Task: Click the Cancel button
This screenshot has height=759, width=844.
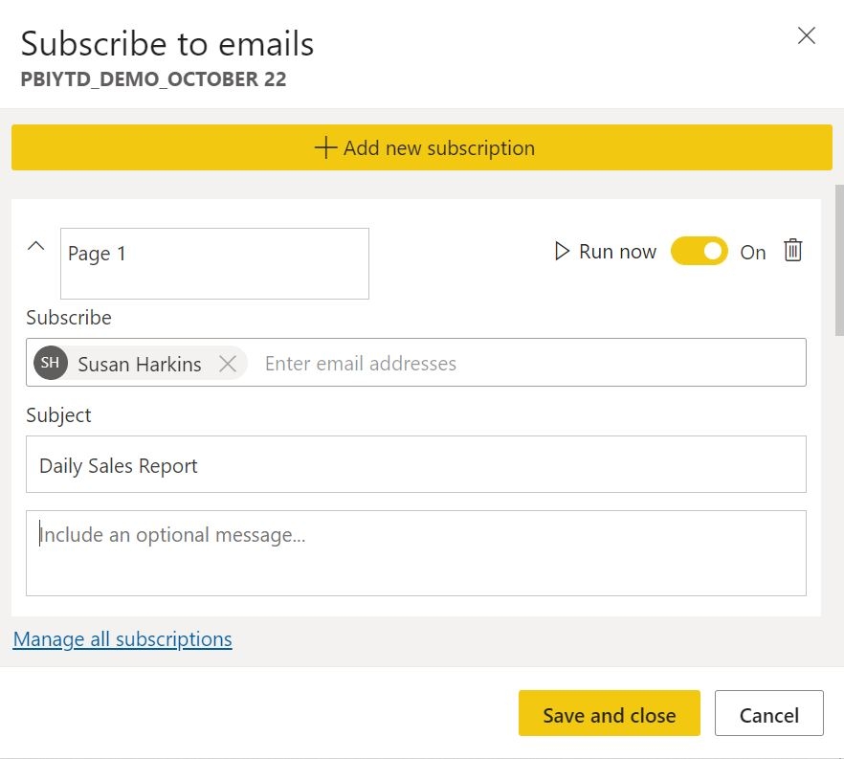Action: point(768,714)
